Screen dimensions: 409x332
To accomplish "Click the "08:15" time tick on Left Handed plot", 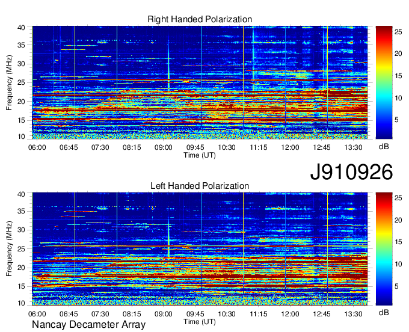I will point(132,314).
